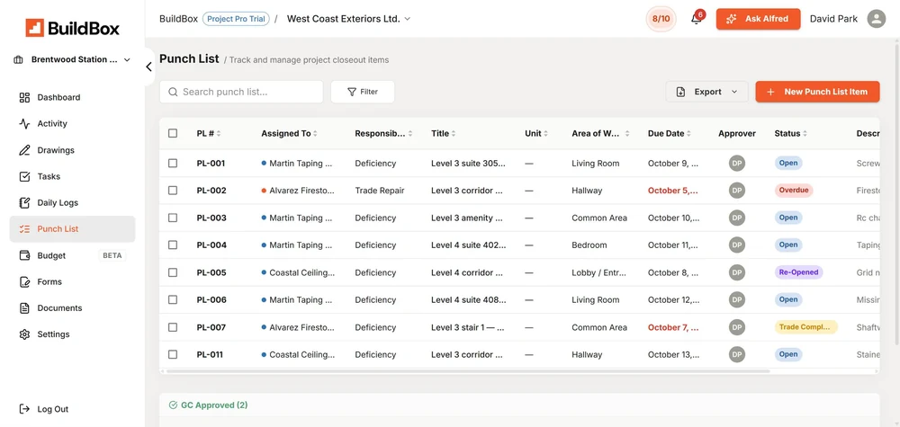
Task: Click the 'Lobby / Entr...' area cell
Action: coord(598,272)
